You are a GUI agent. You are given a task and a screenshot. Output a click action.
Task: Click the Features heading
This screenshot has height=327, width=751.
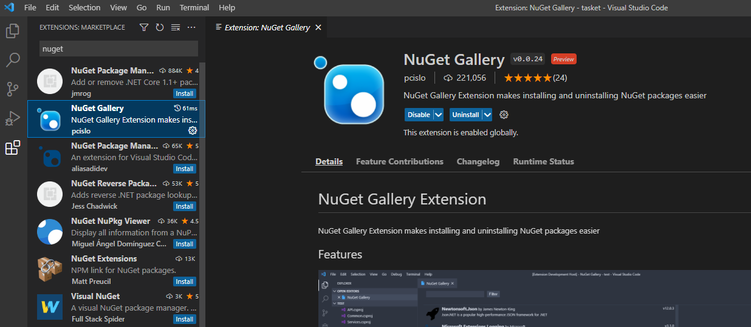340,254
